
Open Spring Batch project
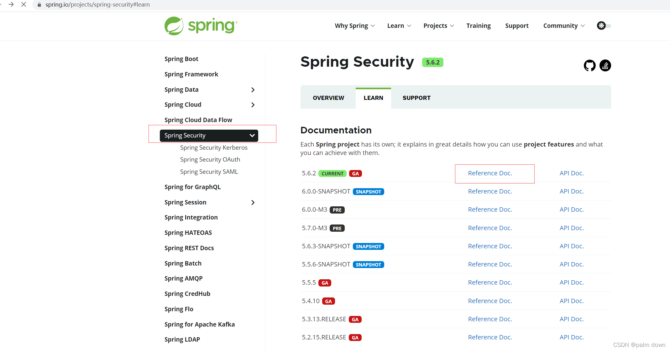pos(183,263)
